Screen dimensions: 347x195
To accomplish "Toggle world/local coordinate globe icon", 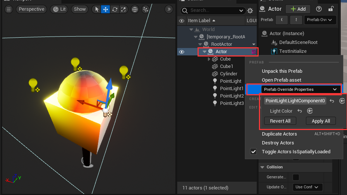I will point(135,9).
